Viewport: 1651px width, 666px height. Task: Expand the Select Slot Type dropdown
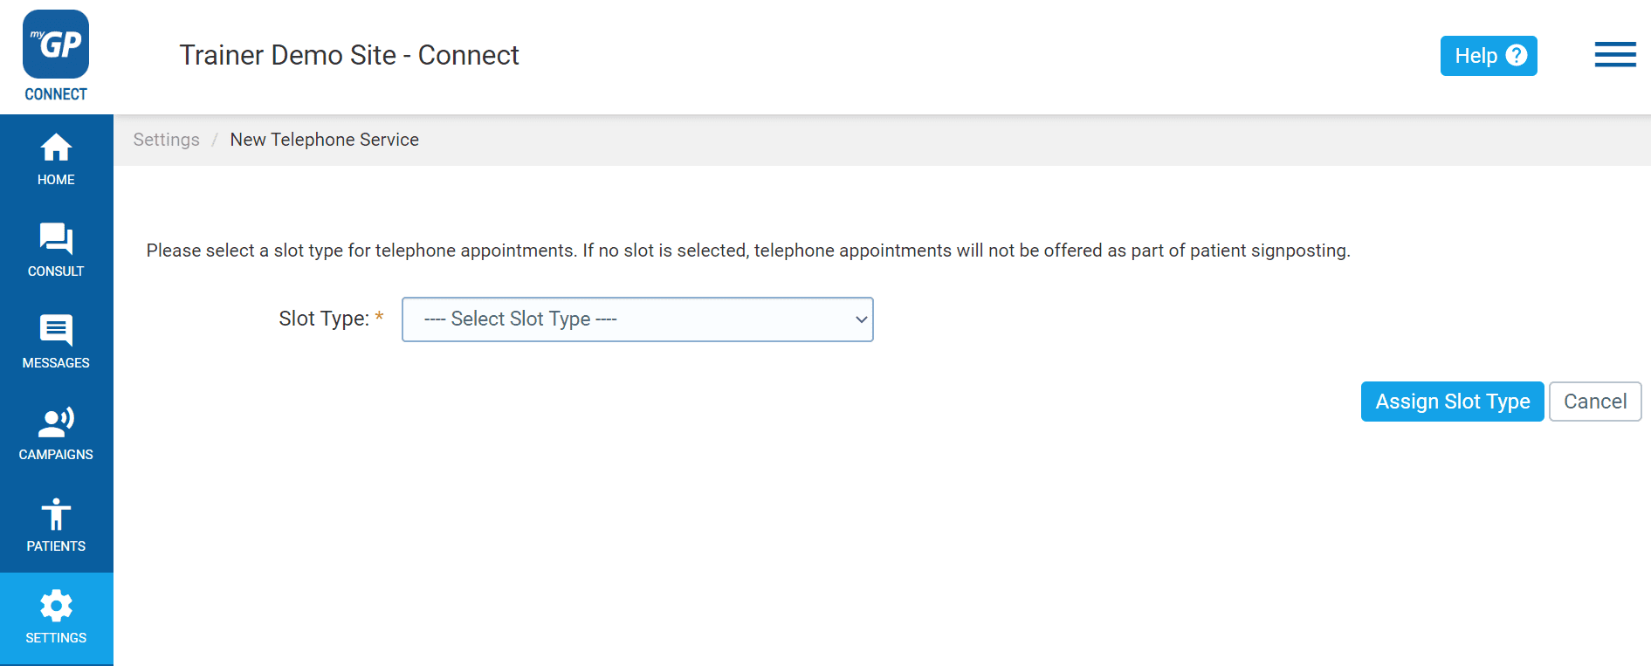(637, 319)
